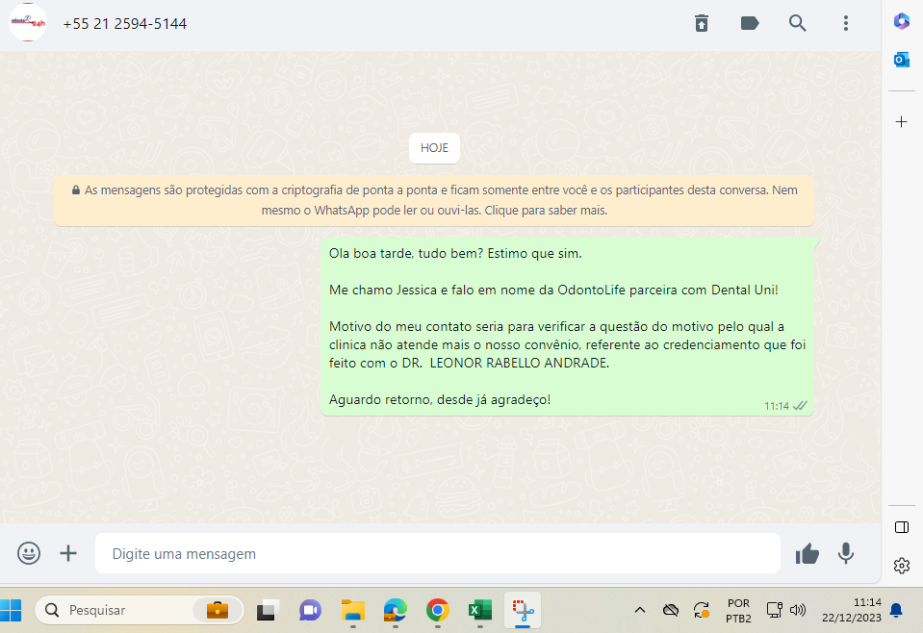This screenshot has height=633, width=923.
Task: Click the delete chat trash icon
Action: pyautogui.click(x=701, y=23)
